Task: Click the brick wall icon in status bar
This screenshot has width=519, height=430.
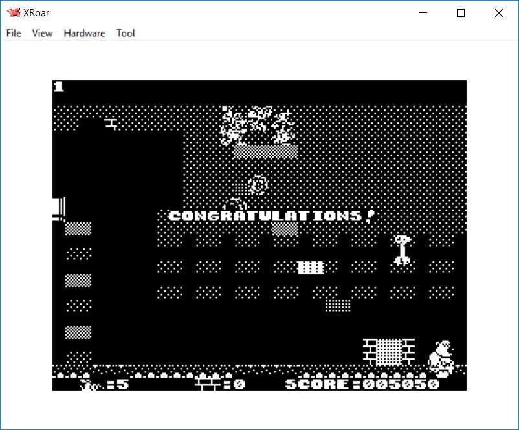Action: 207,383
